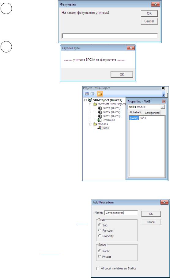Select the Property type radio button
Image resolution: width=170 pixels, height=278 pixels.
[100, 236]
